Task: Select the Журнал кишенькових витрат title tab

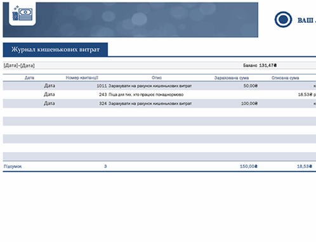Action: [55, 49]
